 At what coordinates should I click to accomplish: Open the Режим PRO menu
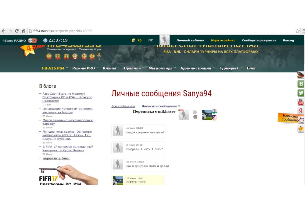84,68
